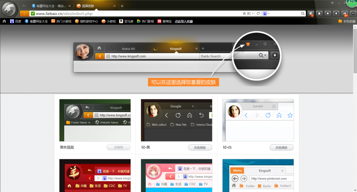Open the Baidu search engine selector dropdown

point(266,14)
